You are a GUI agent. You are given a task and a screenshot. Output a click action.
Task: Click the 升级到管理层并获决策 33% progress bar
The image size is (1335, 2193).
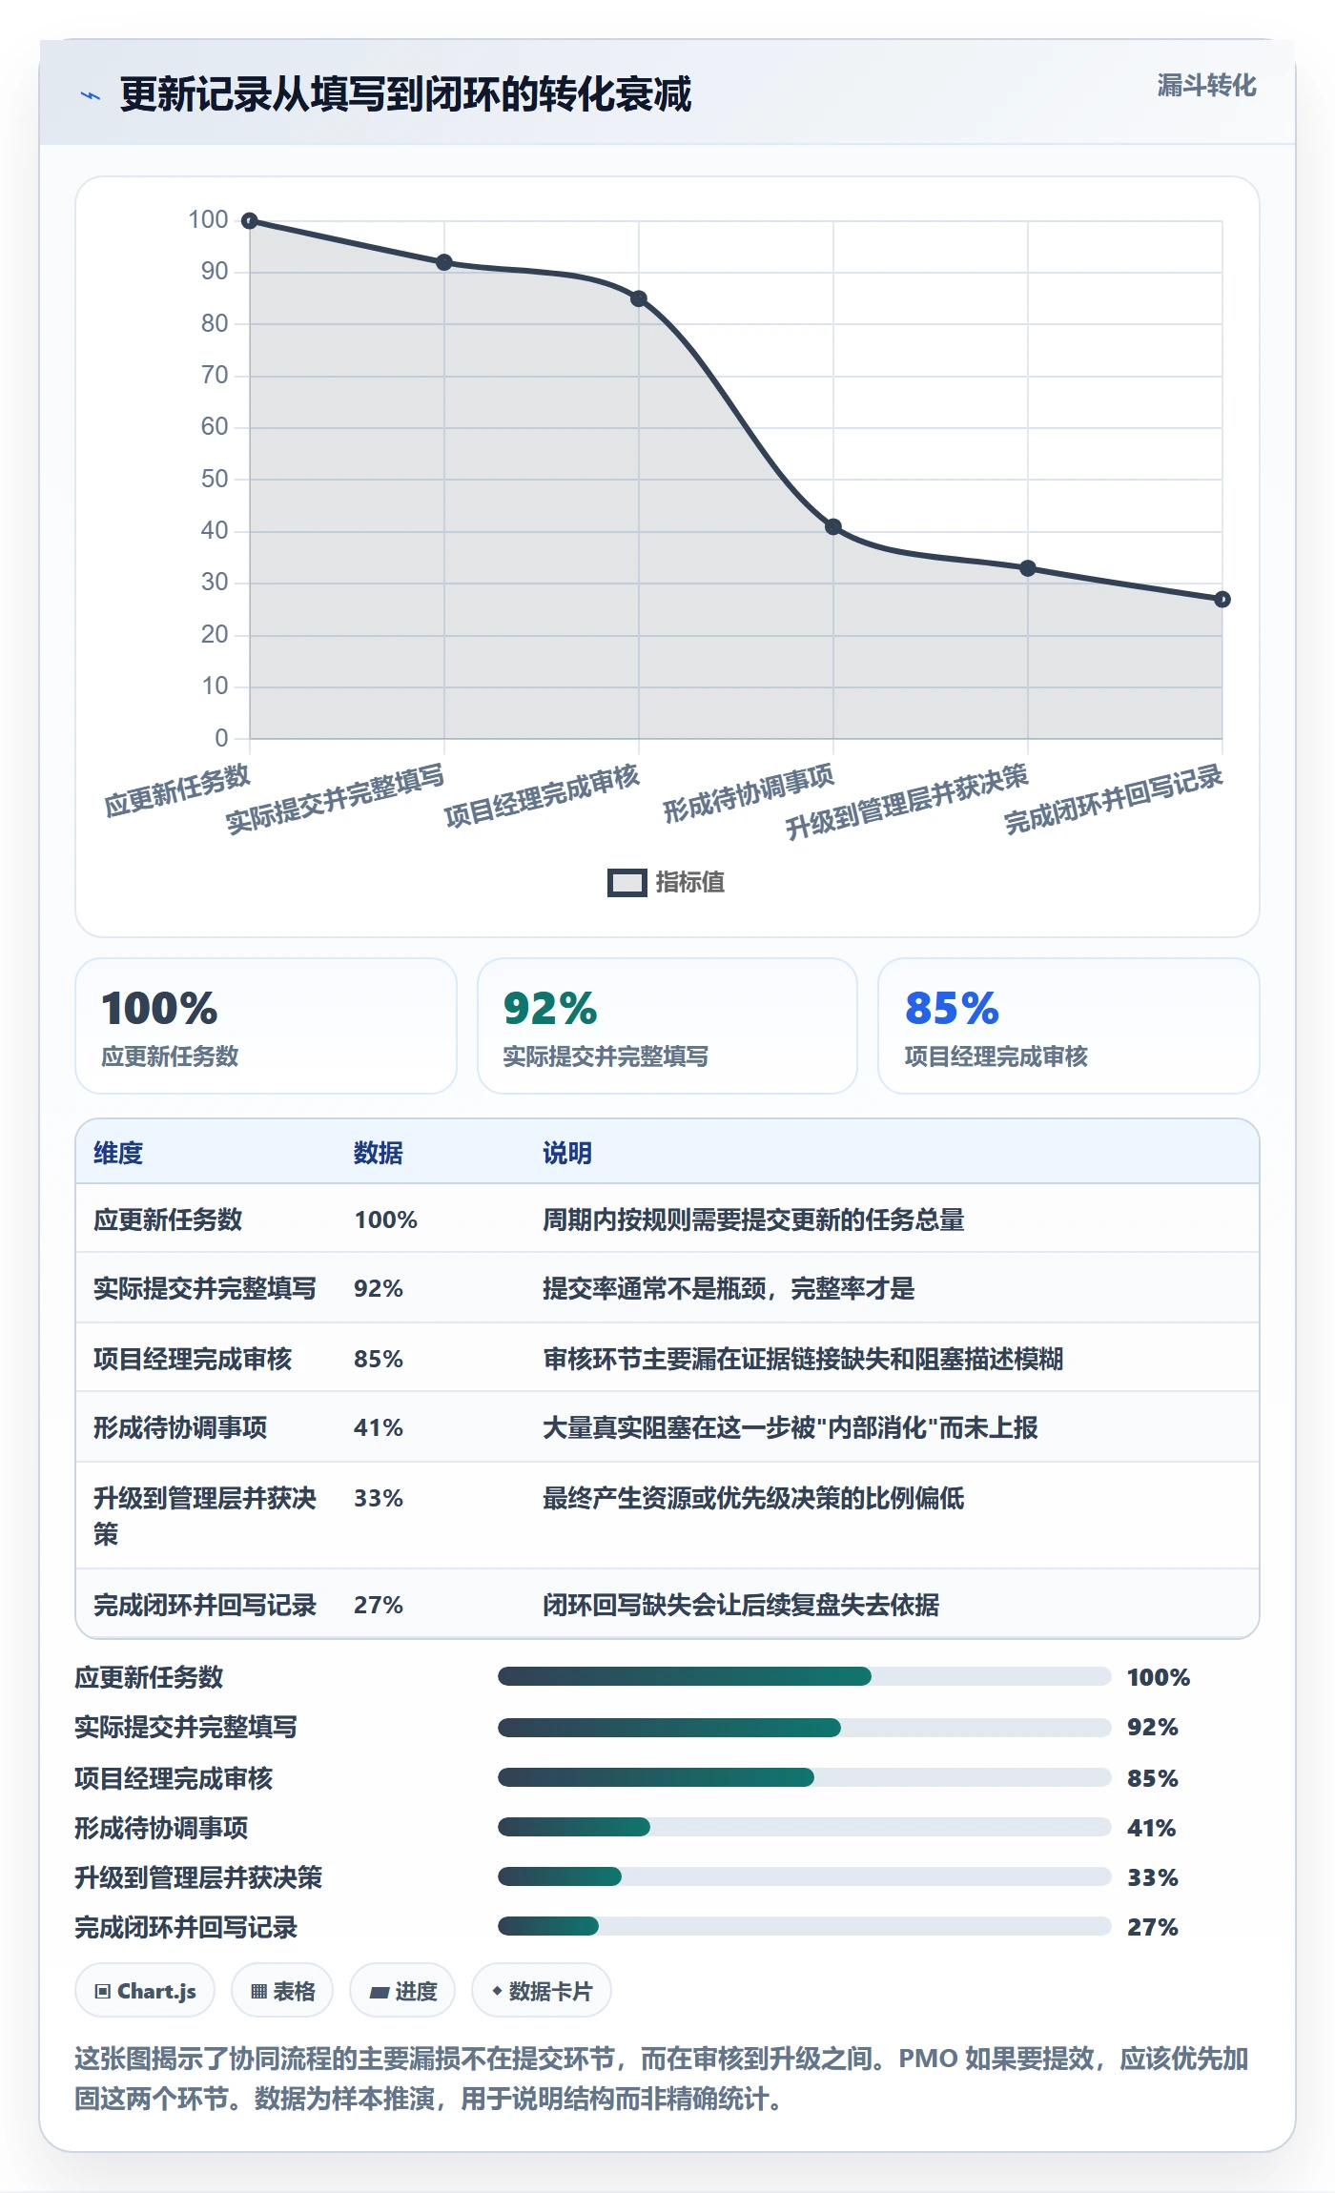coord(804,1876)
